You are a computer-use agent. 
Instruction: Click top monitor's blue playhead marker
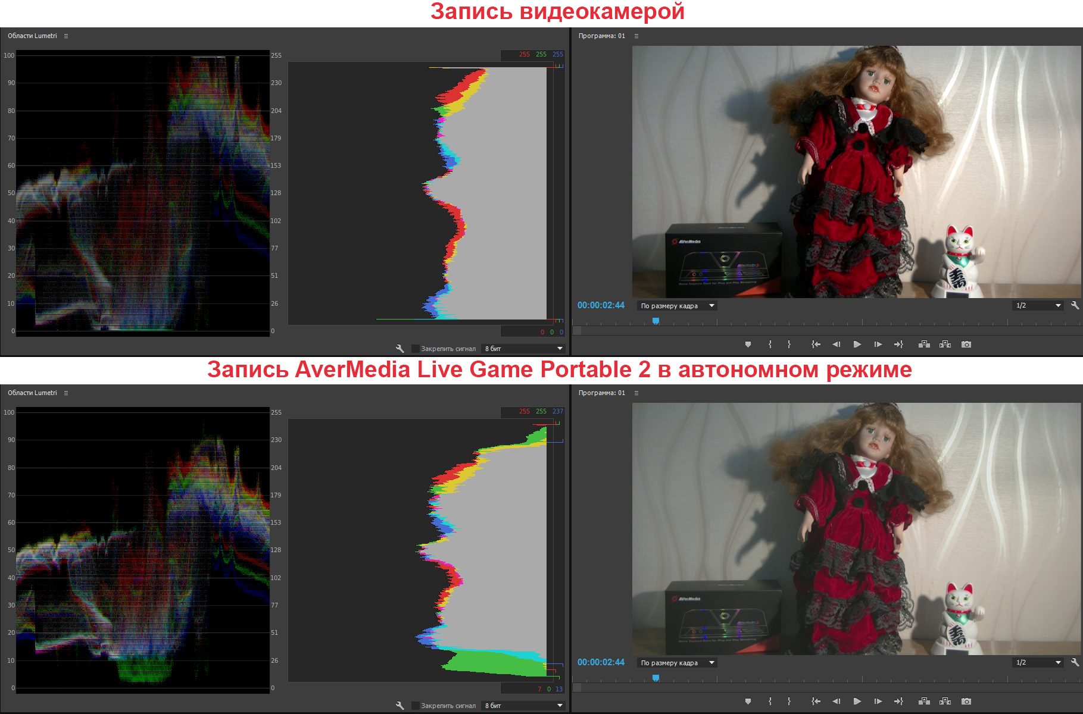(656, 321)
